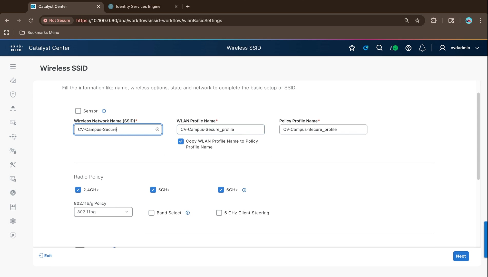Open the Reports sidebar icon

(13, 207)
